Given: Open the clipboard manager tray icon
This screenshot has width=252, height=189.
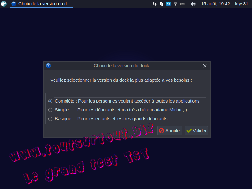Looking at the screenshot, I should coord(162,4).
